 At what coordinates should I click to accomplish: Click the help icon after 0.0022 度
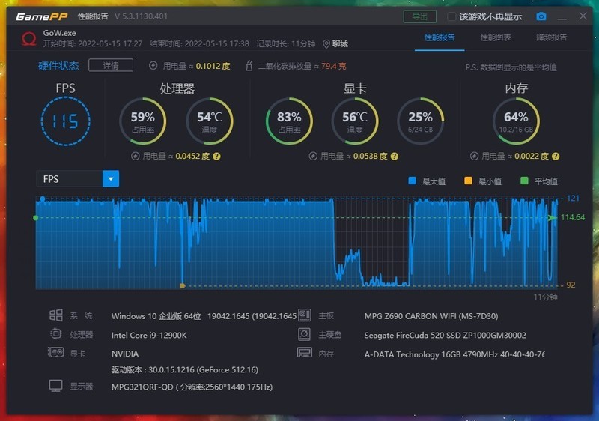(556, 157)
